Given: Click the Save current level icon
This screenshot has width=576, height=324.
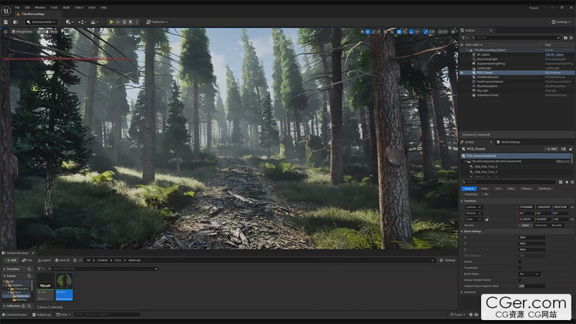Looking at the screenshot, I should coord(5,22).
